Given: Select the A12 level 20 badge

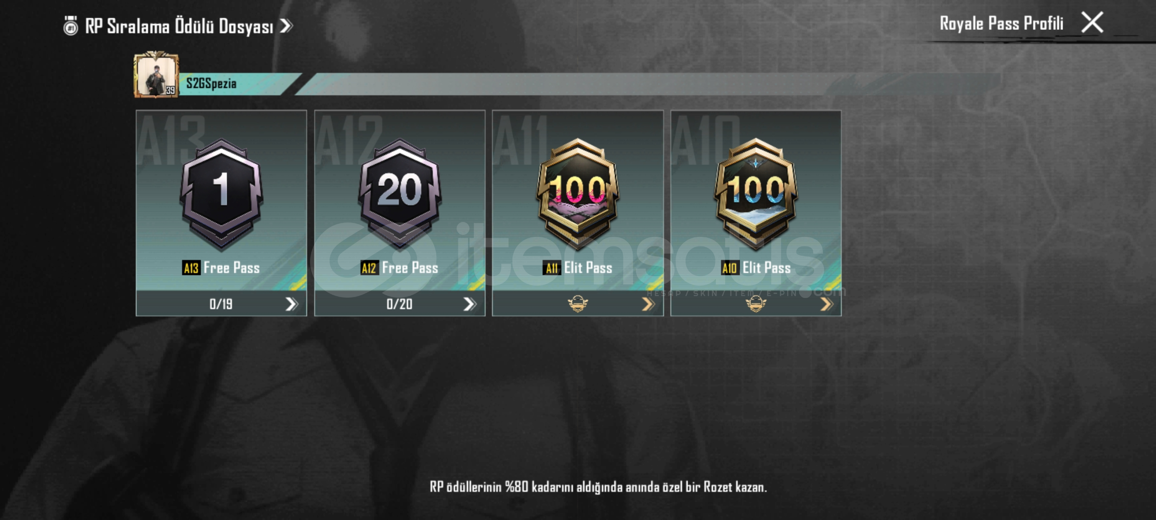Looking at the screenshot, I should 400,194.
